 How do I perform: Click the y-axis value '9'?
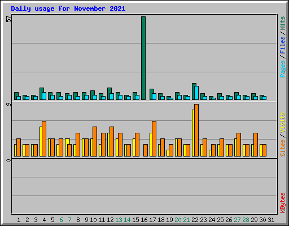point(8,104)
